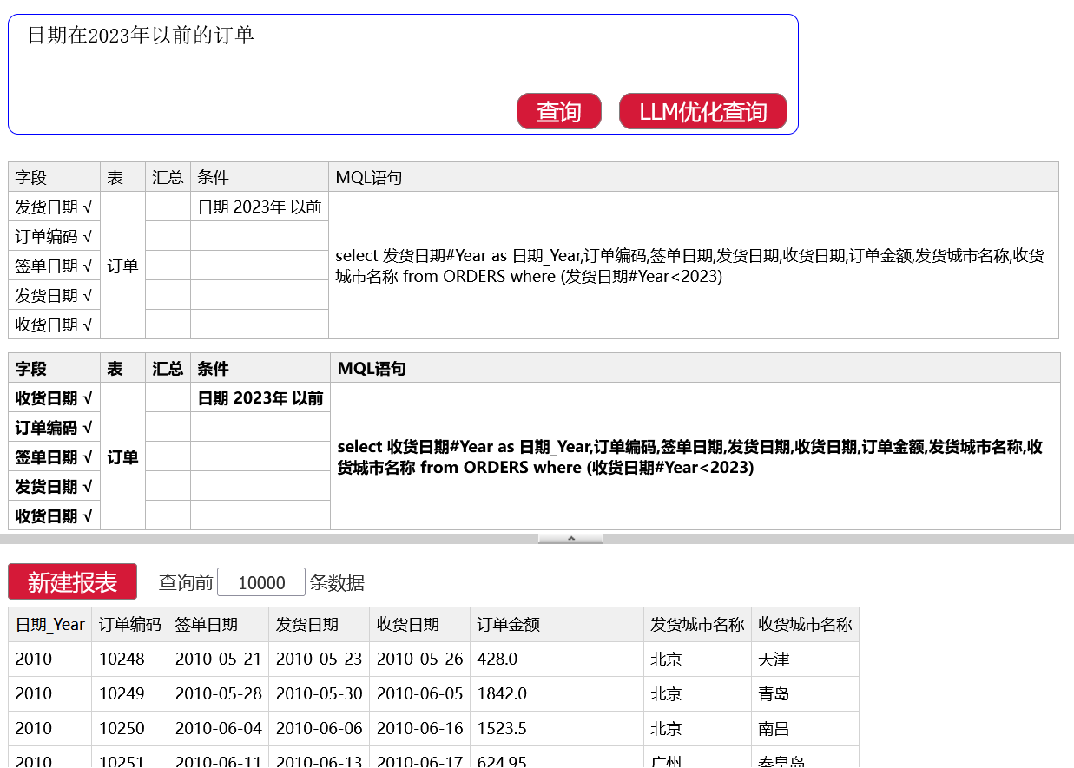This screenshot has height=768, width=1074.
Task: Click the bold 日期 2023年 以前 condition cell
Action: 260,398
